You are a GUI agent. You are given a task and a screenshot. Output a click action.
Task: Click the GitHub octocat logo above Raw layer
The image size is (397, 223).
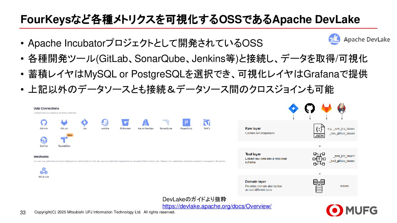(310, 108)
